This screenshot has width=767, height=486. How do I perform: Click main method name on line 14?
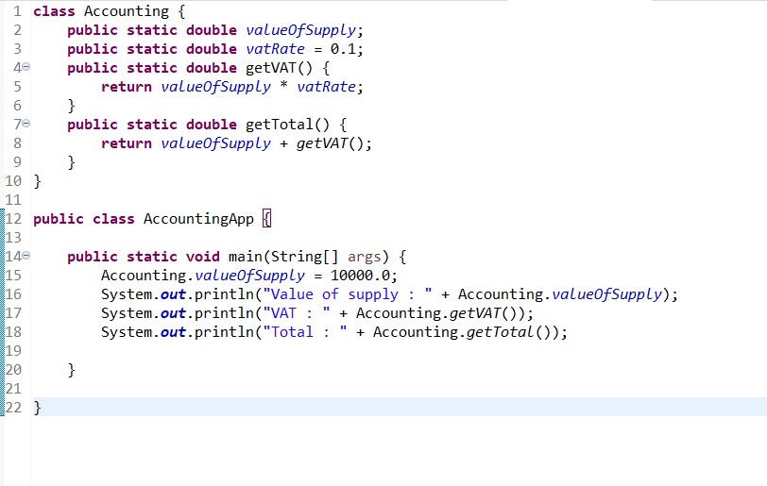point(246,257)
